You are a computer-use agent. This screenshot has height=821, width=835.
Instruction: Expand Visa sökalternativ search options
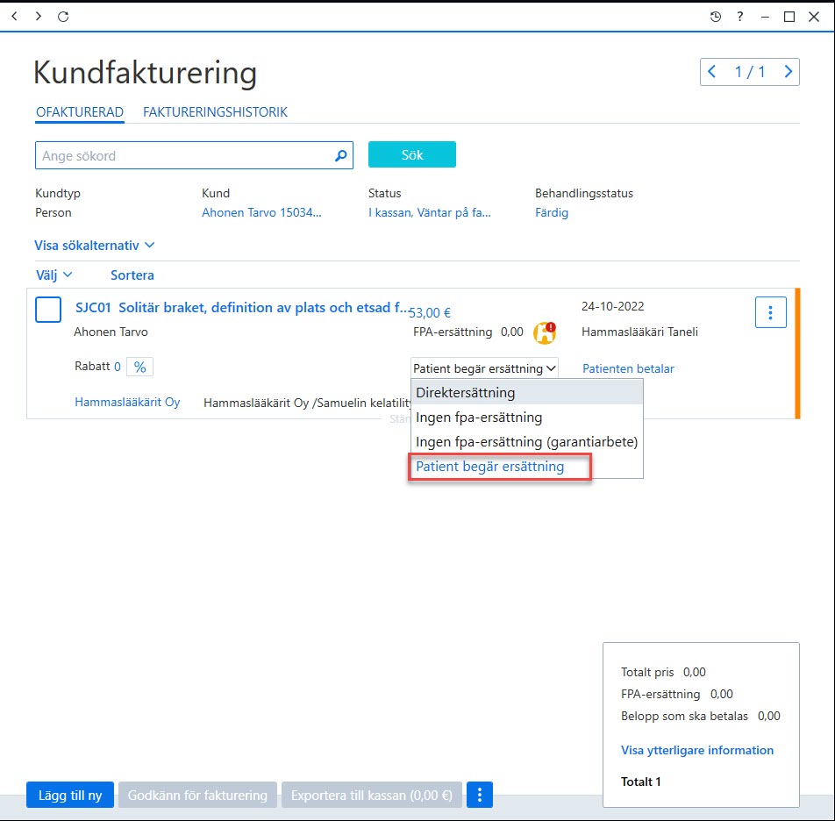(94, 246)
